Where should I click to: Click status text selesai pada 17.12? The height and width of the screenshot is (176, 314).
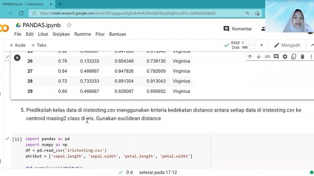(x=158, y=173)
